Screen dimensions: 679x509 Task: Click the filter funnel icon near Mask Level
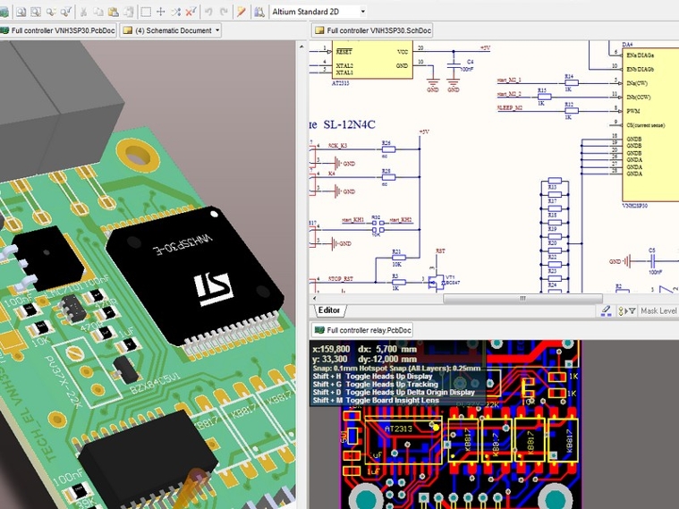pyautogui.click(x=632, y=310)
